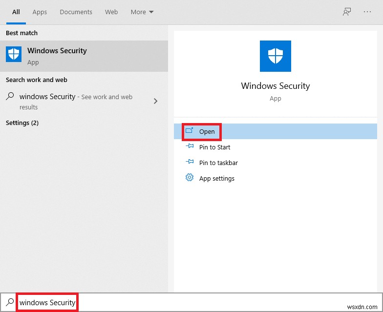Expand the More filter dropdown
Image resolution: width=383 pixels, height=312 pixels.
pos(142,12)
